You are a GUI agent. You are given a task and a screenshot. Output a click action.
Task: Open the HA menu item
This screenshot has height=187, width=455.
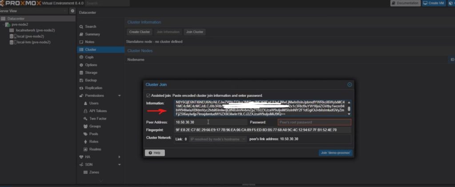click(x=88, y=157)
